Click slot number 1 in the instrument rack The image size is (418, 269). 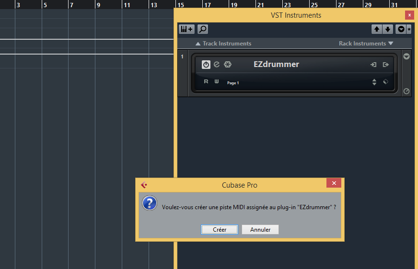pos(182,56)
